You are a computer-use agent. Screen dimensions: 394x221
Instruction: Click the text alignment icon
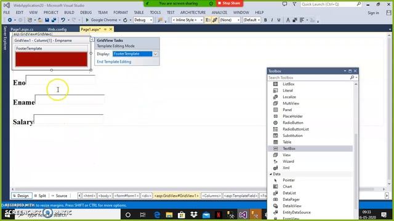coord(302,20)
